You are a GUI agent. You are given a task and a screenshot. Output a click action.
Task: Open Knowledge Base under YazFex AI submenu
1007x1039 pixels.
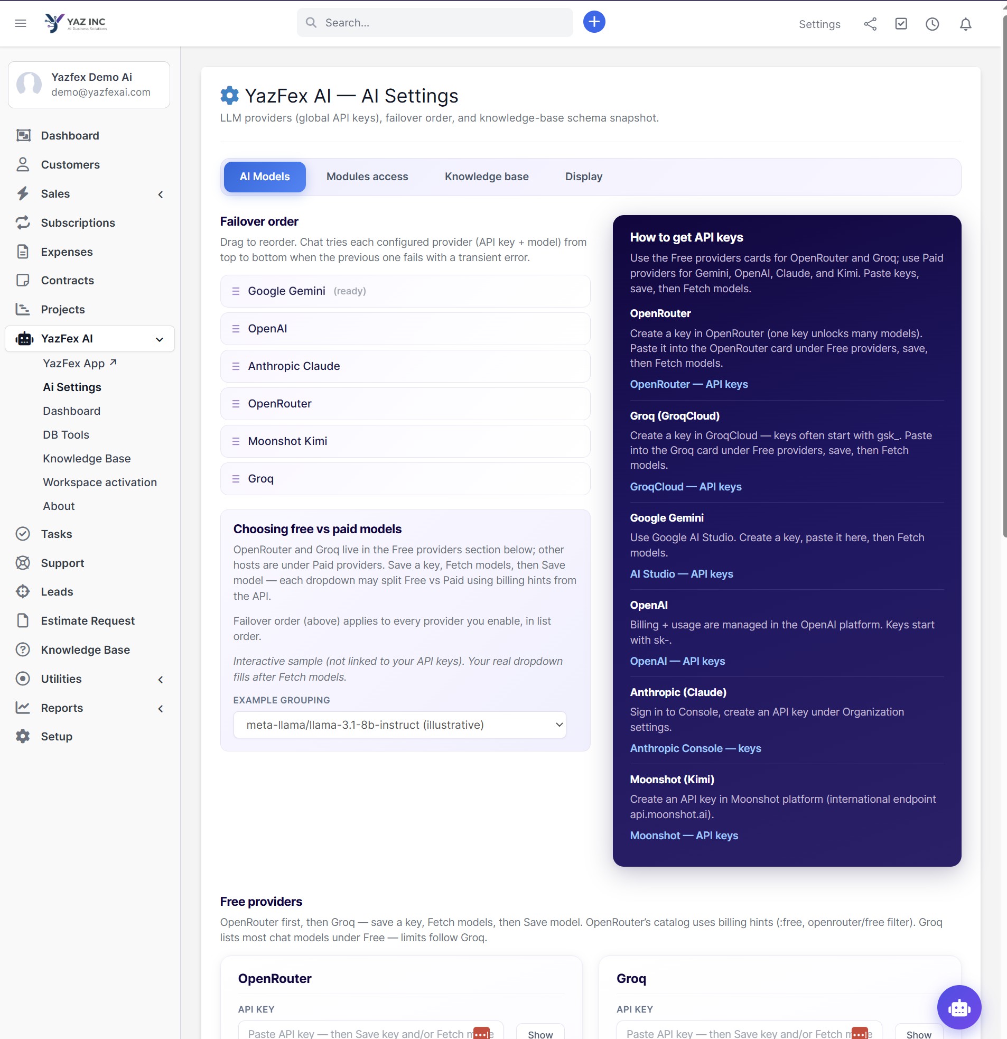pyautogui.click(x=87, y=459)
